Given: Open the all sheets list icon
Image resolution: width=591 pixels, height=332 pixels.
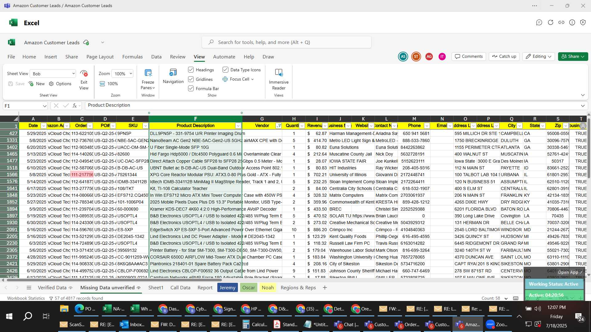Looking at the screenshot, I should 29,288.
